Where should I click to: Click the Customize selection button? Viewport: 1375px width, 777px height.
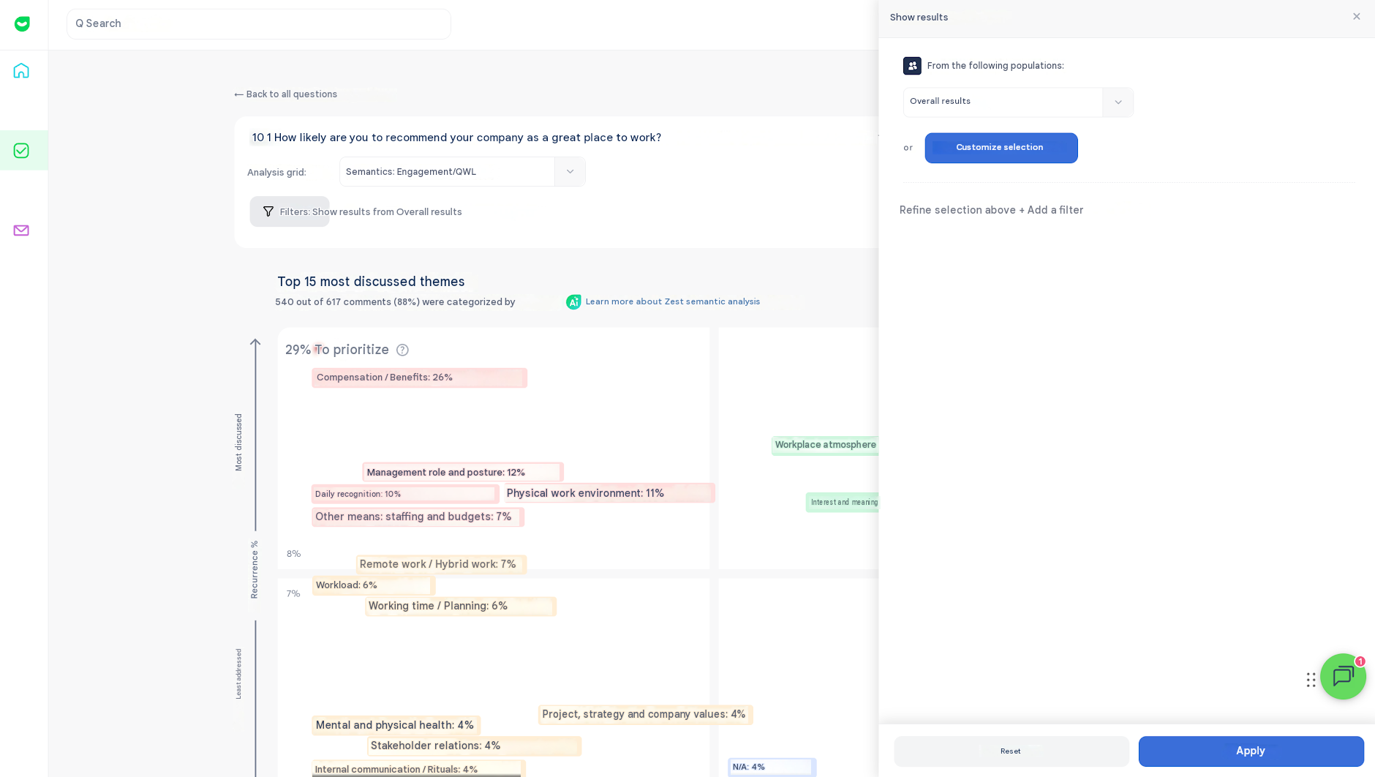tap(1001, 148)
